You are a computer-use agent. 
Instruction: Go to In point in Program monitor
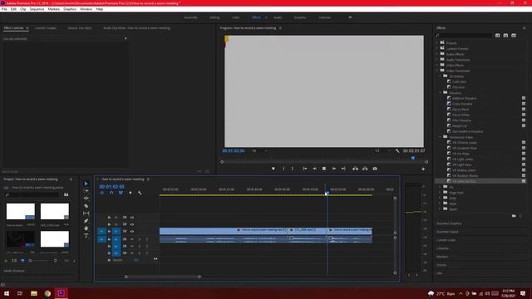305,169
